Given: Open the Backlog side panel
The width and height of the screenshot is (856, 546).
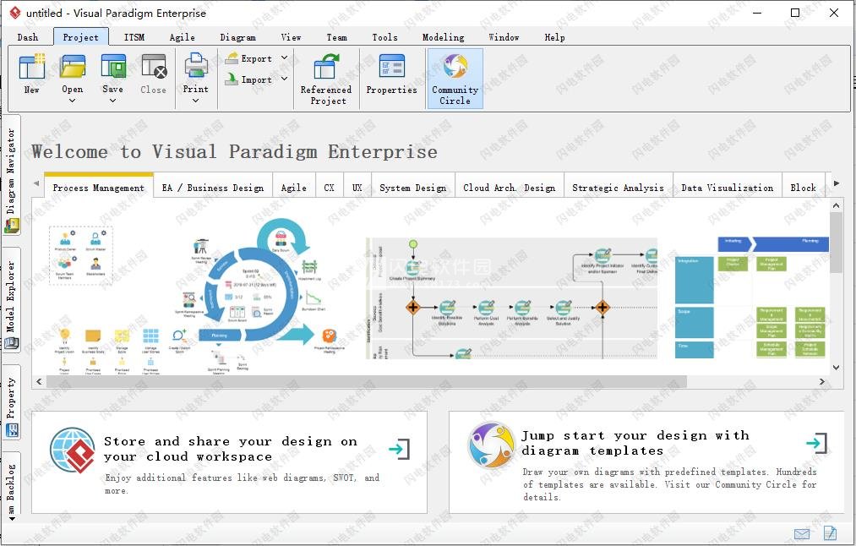Looking at the screenshot, I should (12, 483).
